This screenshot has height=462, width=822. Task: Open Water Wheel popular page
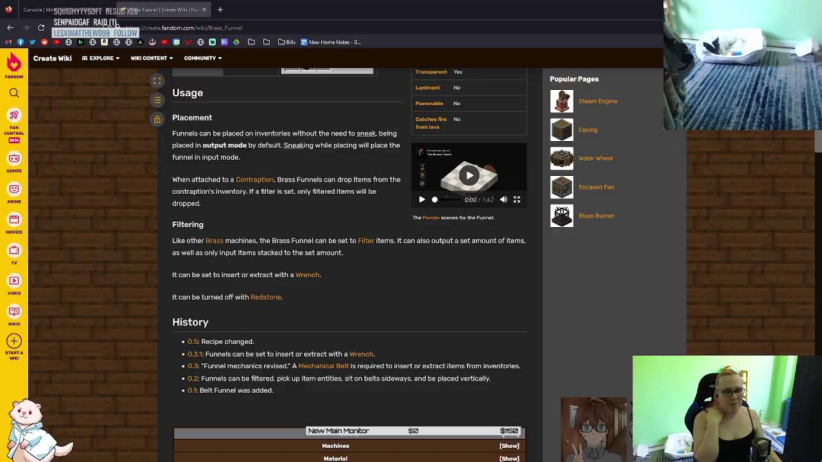point(595,158)
